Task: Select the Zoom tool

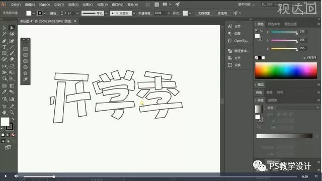Action: coord(12,113)
